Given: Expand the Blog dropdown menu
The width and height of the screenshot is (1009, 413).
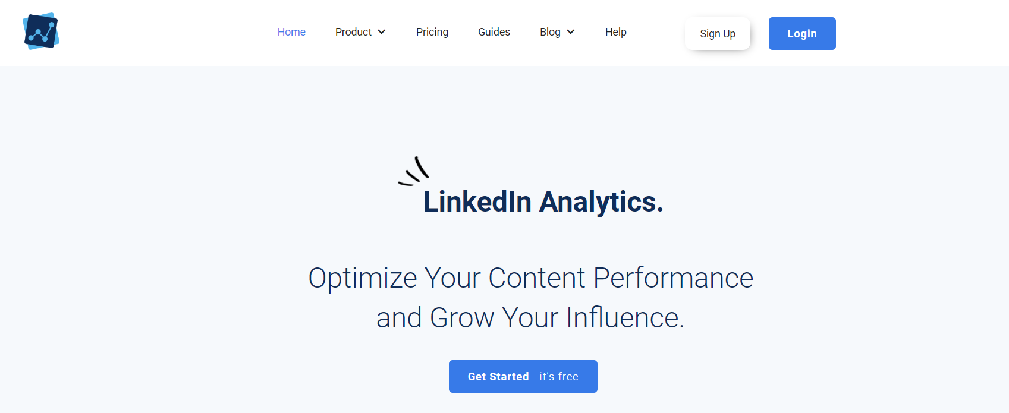Looking at the screenshot, I should tap(557, 32).
